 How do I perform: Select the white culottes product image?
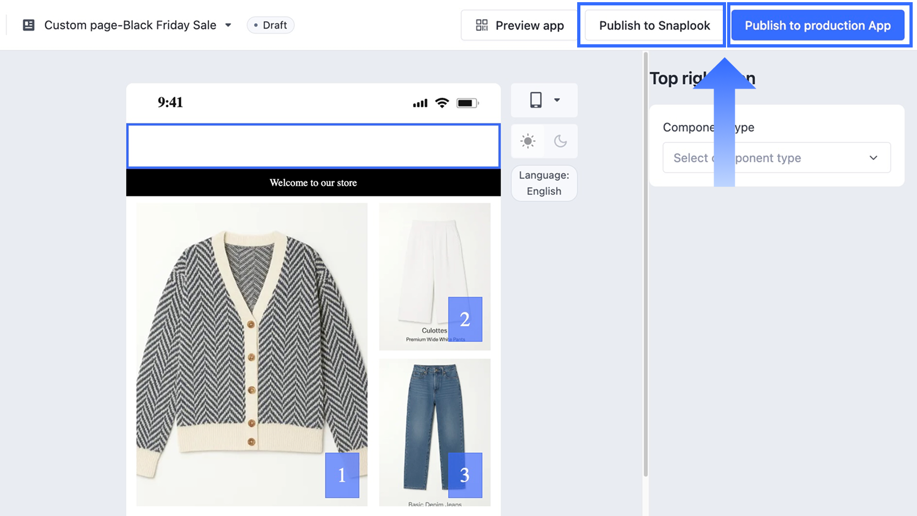point(435,276)
